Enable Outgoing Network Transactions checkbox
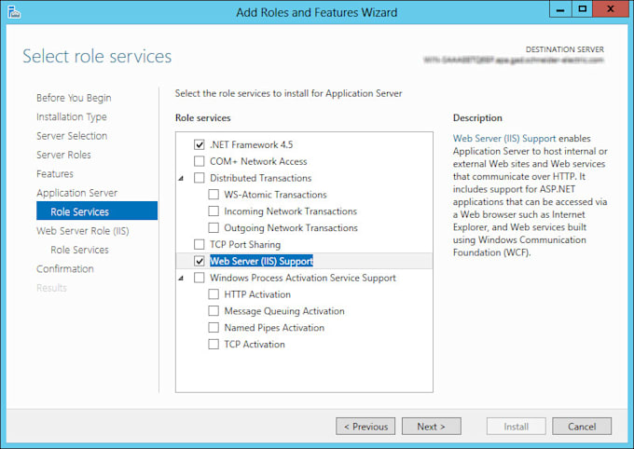This screenshot has width=634, height=449. (214, 227)
